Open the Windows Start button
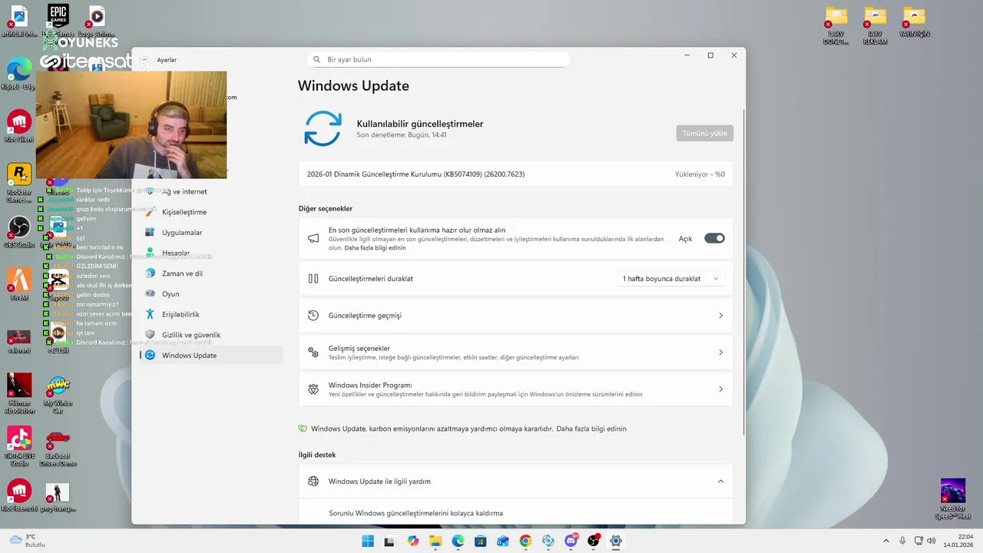This screenshot has width=983, height=553. tap(368, 541)
